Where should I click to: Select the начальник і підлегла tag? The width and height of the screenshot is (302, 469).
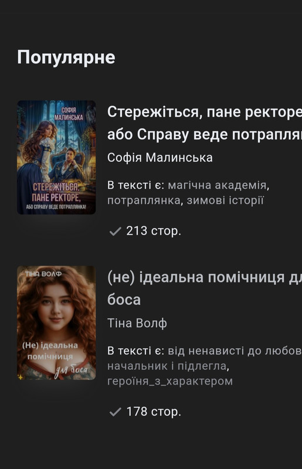pyautogui.click(x=167, y=366)
